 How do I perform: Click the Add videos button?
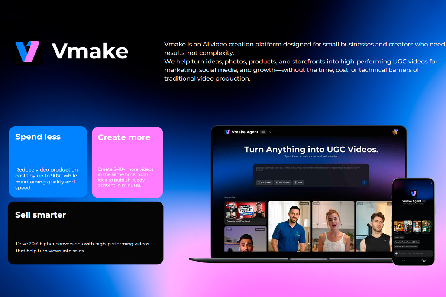click(264, 182)
